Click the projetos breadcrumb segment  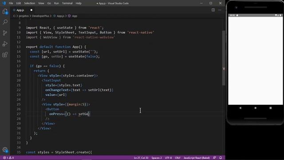coord(24,16)
